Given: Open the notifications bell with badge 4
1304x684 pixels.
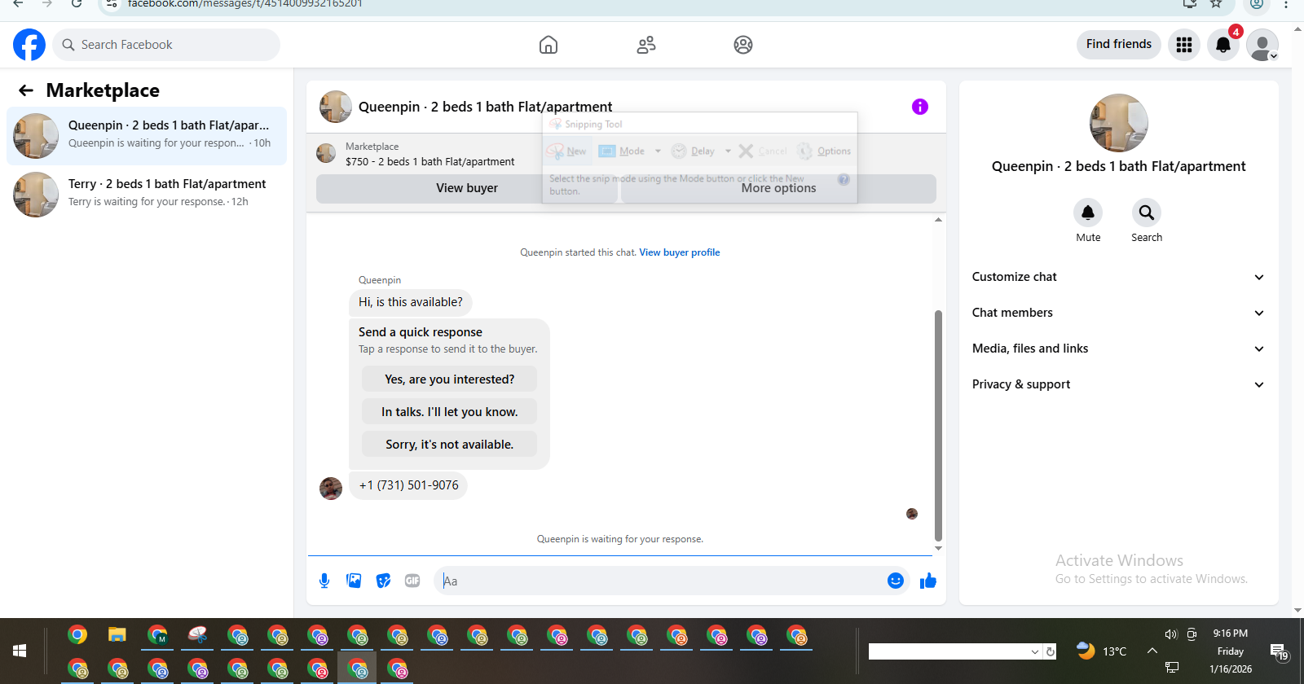Looking at the screenshot, I should [1223, 45].
